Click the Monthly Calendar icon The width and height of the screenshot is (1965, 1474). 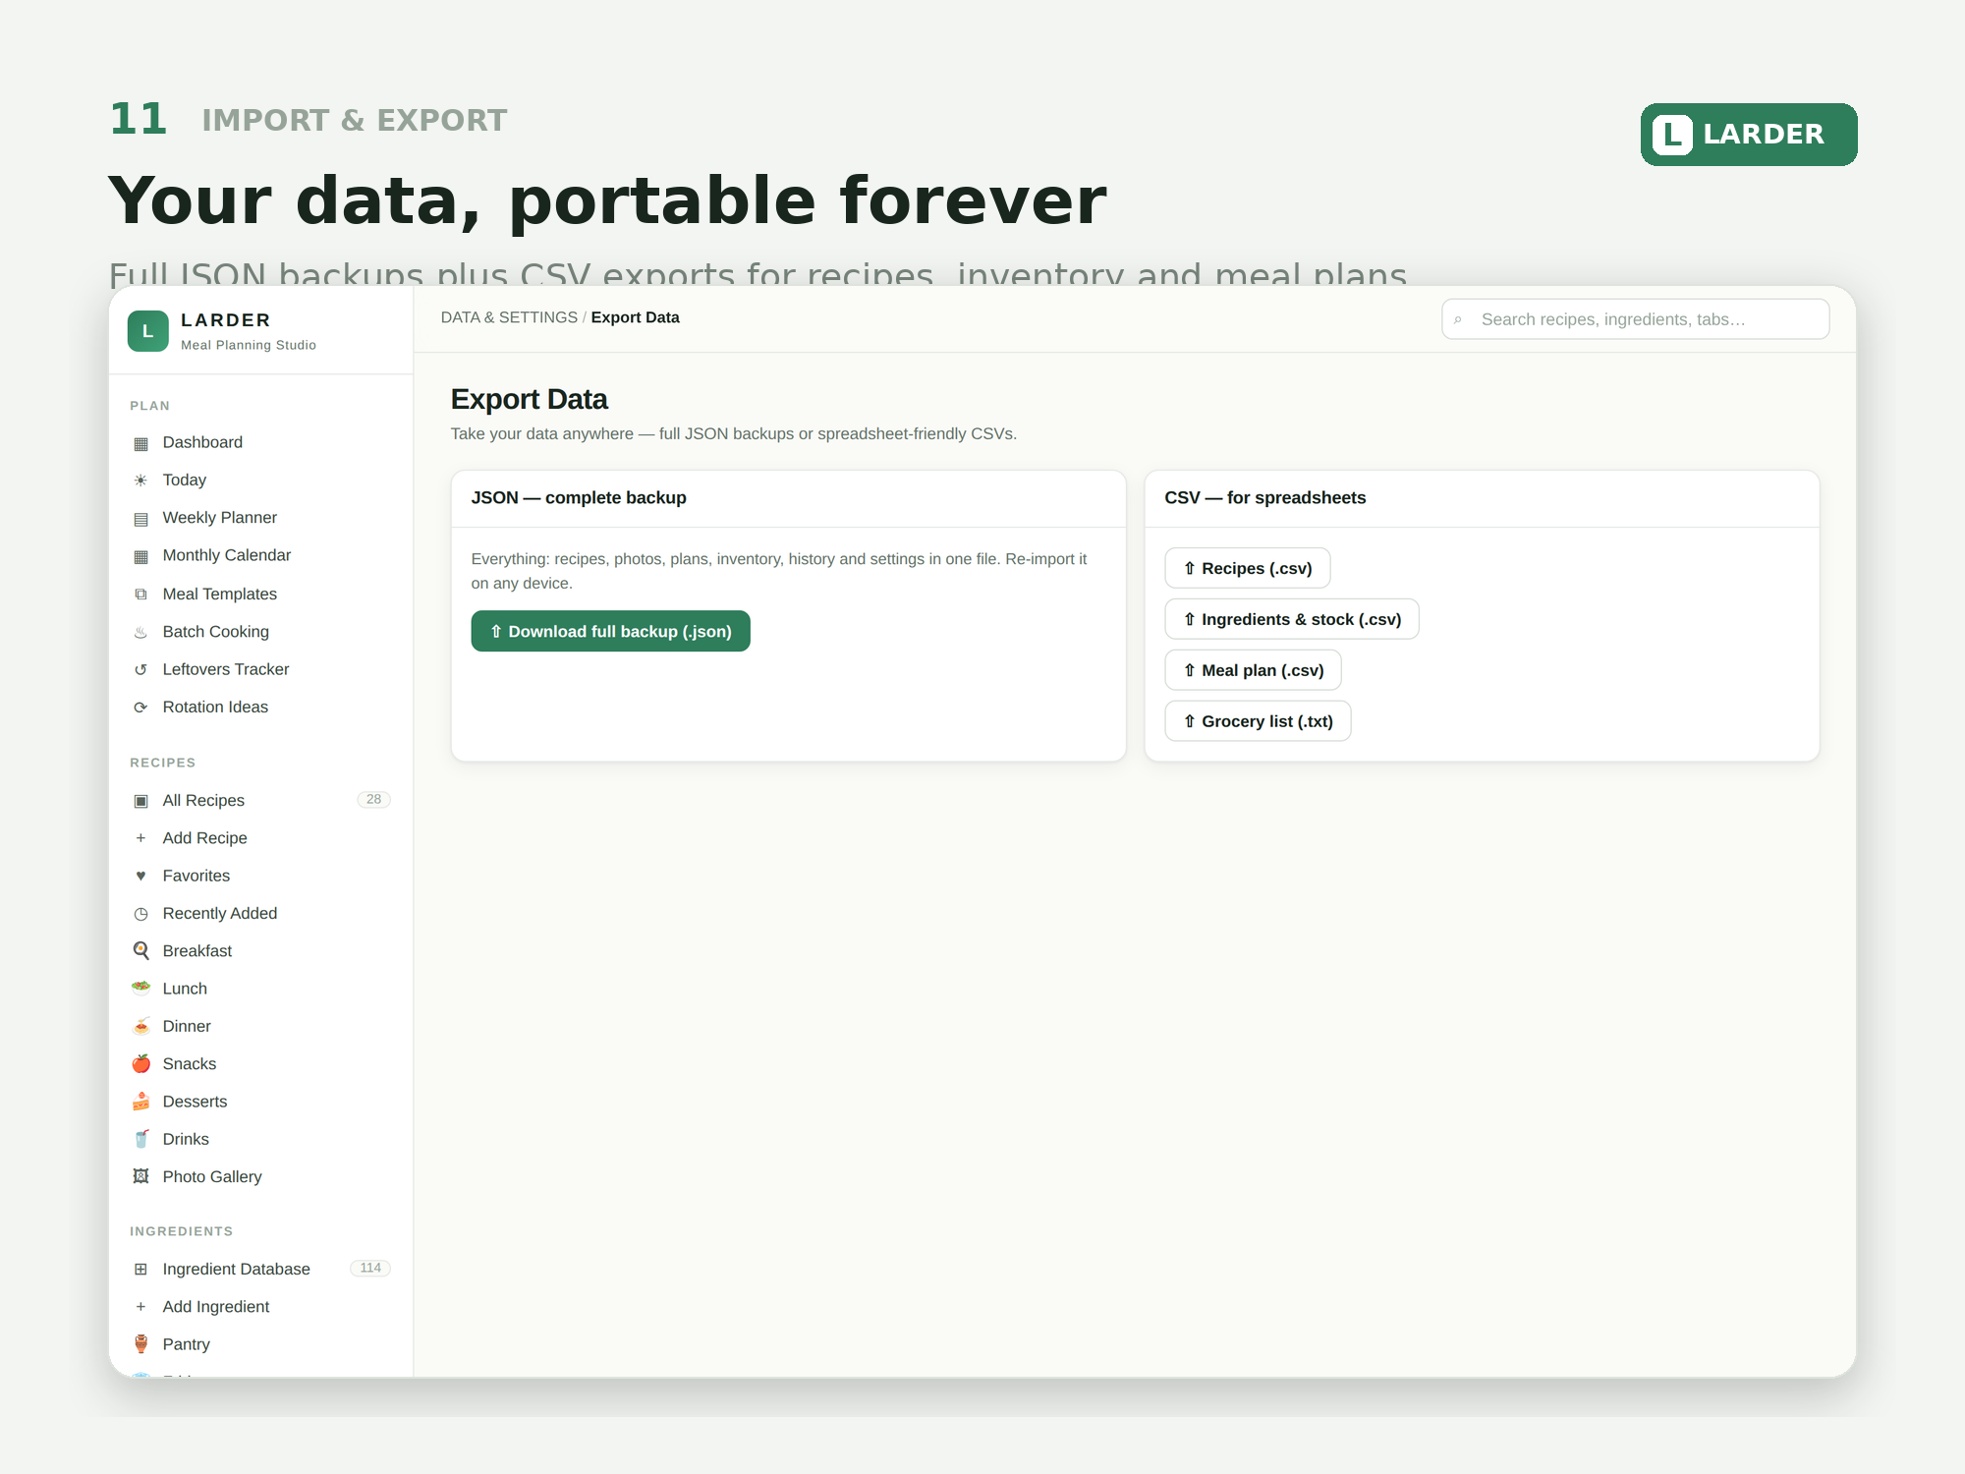pyautogui.click(x=140, y=556)
